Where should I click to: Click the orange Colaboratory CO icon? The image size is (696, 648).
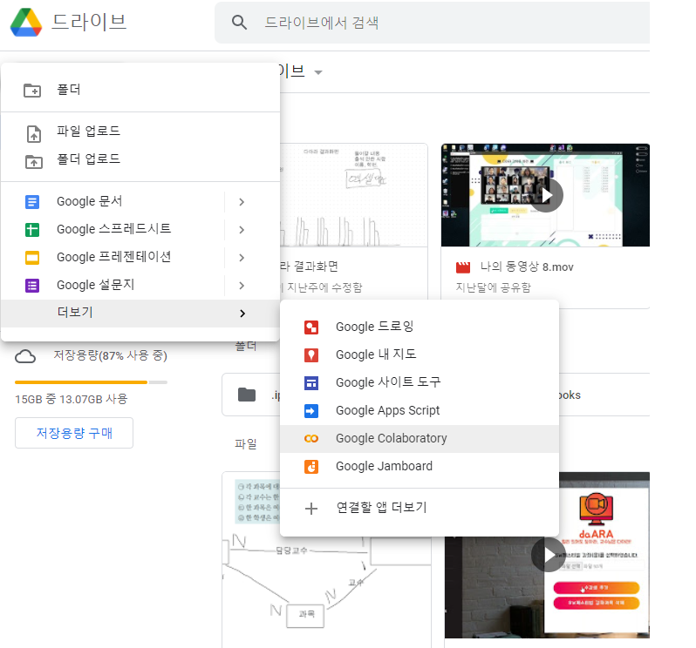click(x=311, y=438)
